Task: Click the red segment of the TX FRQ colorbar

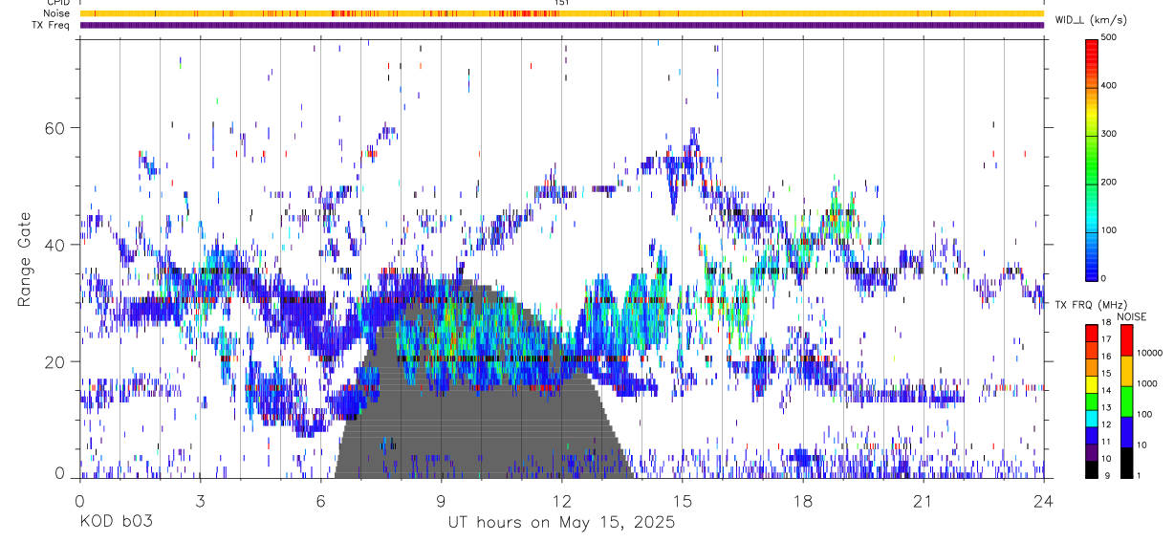Action: [x=1092, y=332]
